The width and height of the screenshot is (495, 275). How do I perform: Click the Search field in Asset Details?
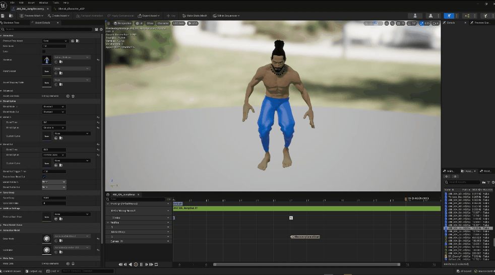(x=47, y=29)
